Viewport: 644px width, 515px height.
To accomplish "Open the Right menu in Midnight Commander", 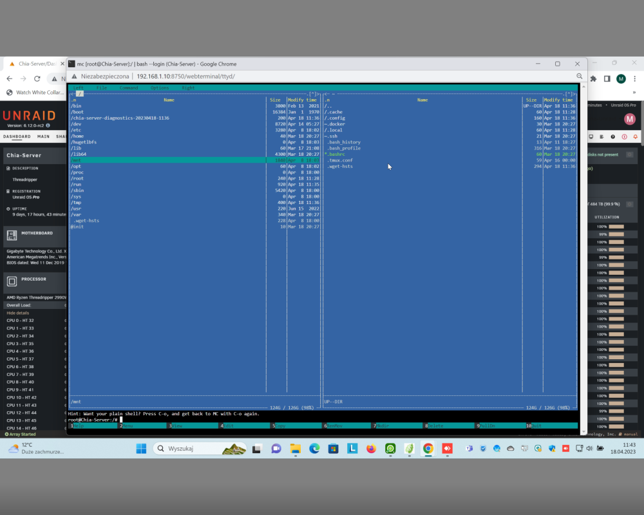I will pos(188,88).
